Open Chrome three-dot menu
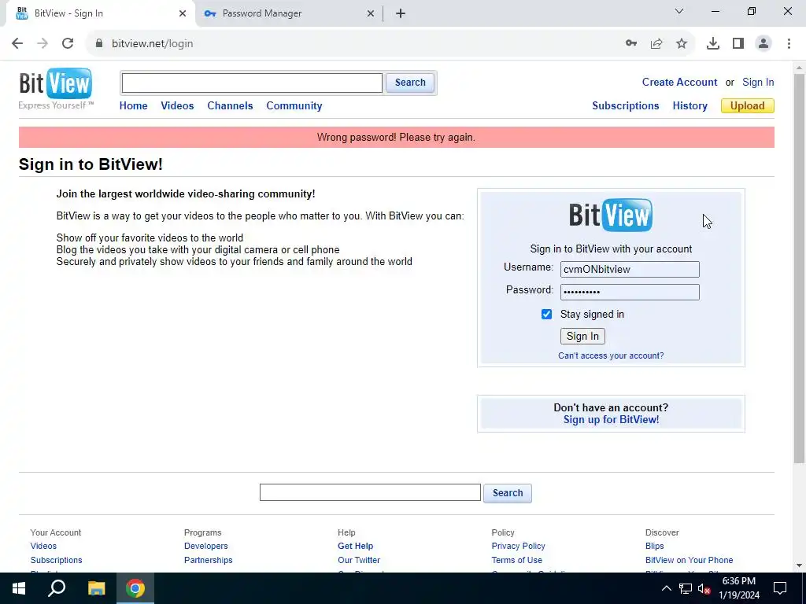Viewport: 806px width, 604px height. pos(789,44)
